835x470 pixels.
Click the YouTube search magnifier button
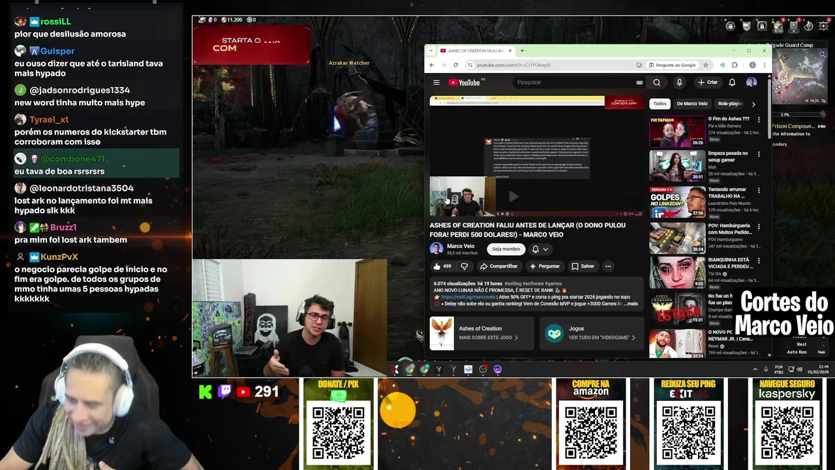(657, 82)
